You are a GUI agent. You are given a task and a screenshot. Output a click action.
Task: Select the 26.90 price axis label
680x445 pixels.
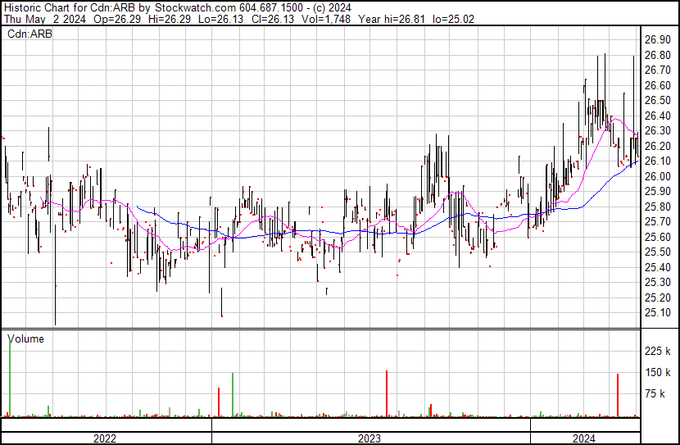(x=657, y=40)
